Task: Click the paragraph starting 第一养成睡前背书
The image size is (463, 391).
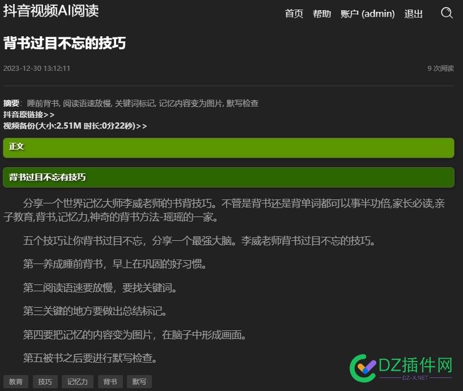Action: (115, 264)
